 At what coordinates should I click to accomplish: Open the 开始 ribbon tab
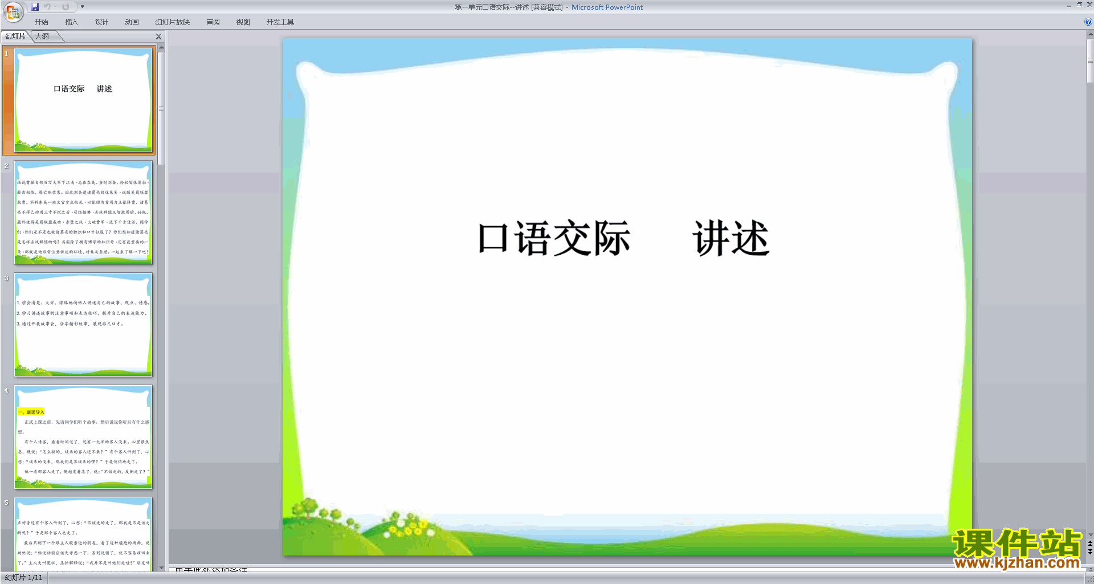(x=41, y=22)
